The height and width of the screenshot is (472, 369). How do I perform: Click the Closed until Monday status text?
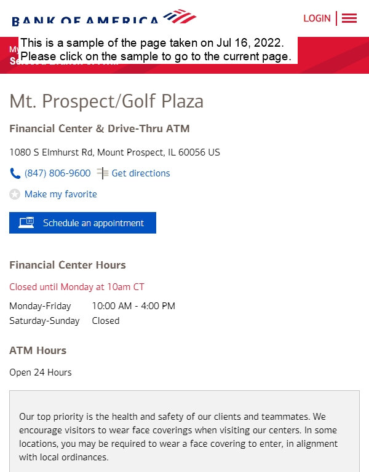pos(77,287)
